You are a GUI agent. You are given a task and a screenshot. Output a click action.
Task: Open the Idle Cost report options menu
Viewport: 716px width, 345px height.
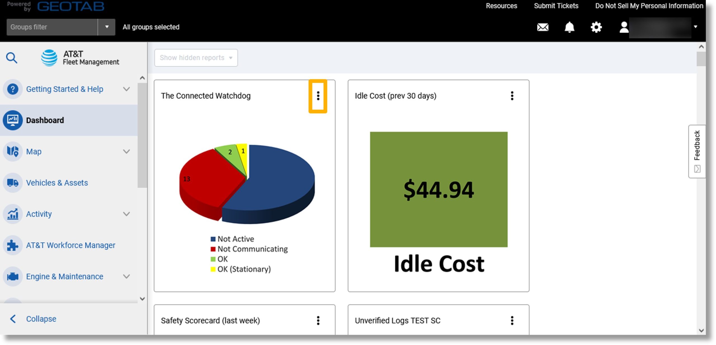click(512, 95)
